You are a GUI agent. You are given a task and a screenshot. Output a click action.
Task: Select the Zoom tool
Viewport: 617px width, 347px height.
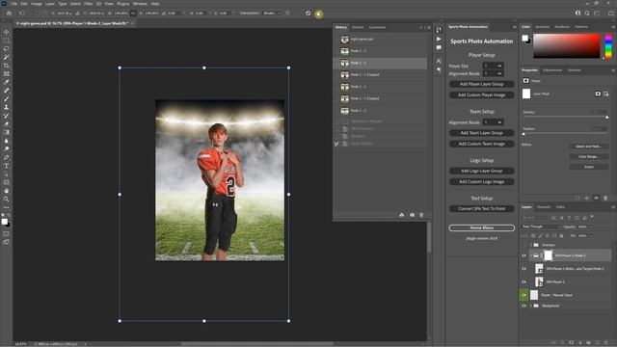tap(7, 200)
